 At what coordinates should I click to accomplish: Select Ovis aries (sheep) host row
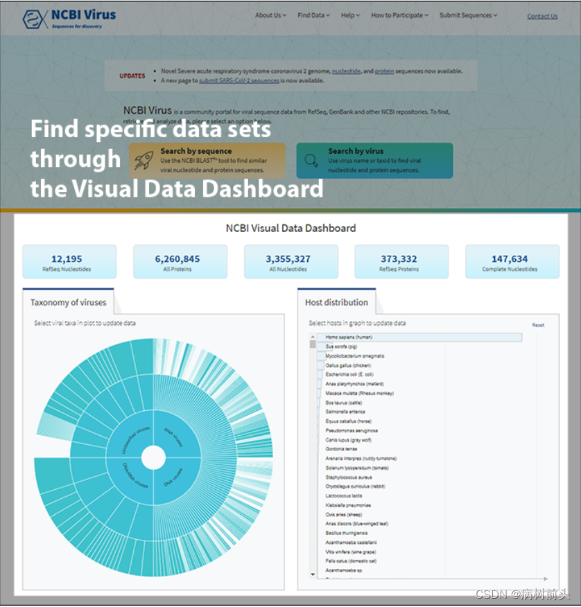pyautogui.click(x=344, y=514)
